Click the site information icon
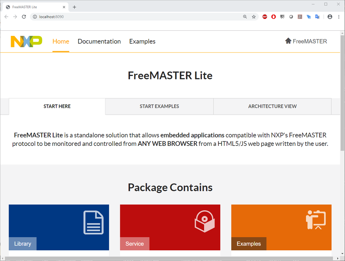The height and width of the screenshot is (261, 345). coord(35,17)
